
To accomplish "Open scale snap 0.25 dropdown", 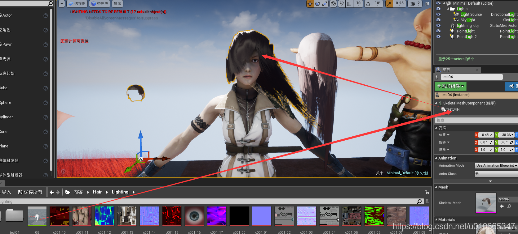I will click(x=400, y=4).
